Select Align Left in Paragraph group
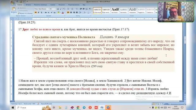196x110 pixels. point(68,13)
